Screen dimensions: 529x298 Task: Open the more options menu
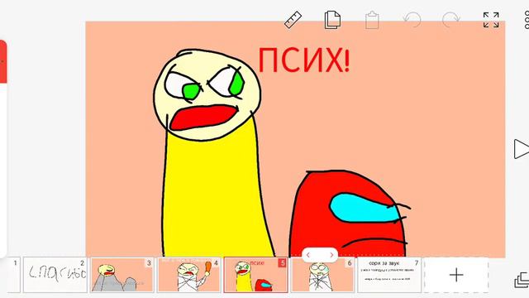coord(527,20)
